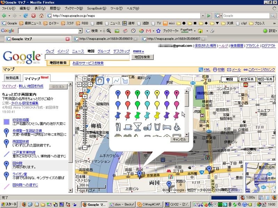Pick the plain cyan marker pin
This screenshot has width=278, height=208.
[x=147, y=105]
